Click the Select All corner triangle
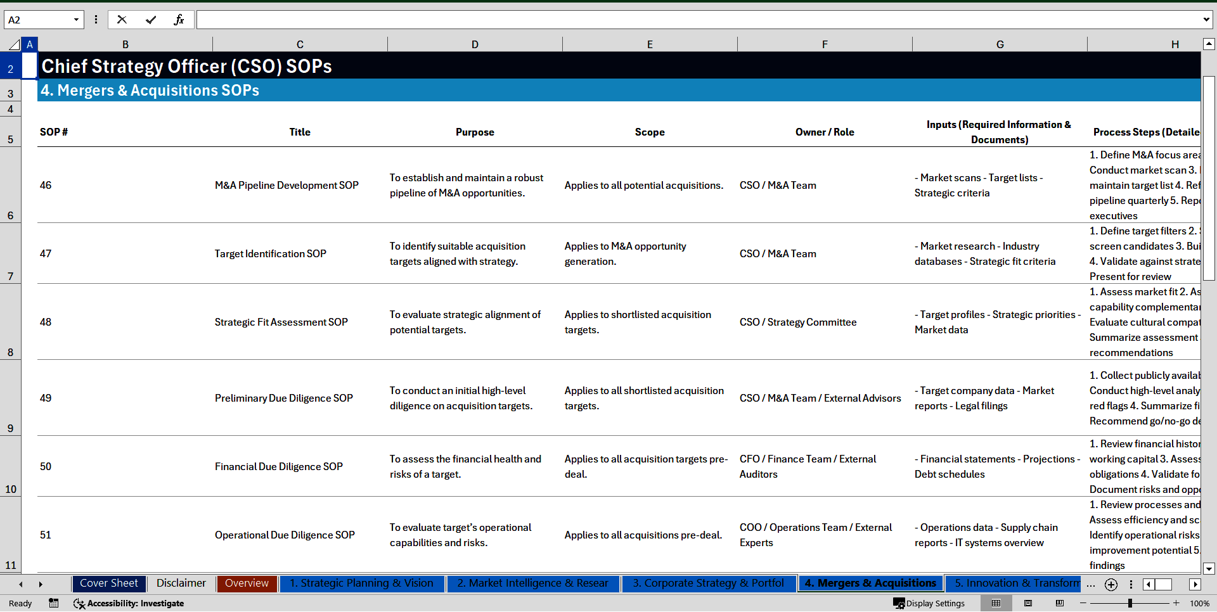Viewport: 1217px width, 612px height. coord(14,44)
